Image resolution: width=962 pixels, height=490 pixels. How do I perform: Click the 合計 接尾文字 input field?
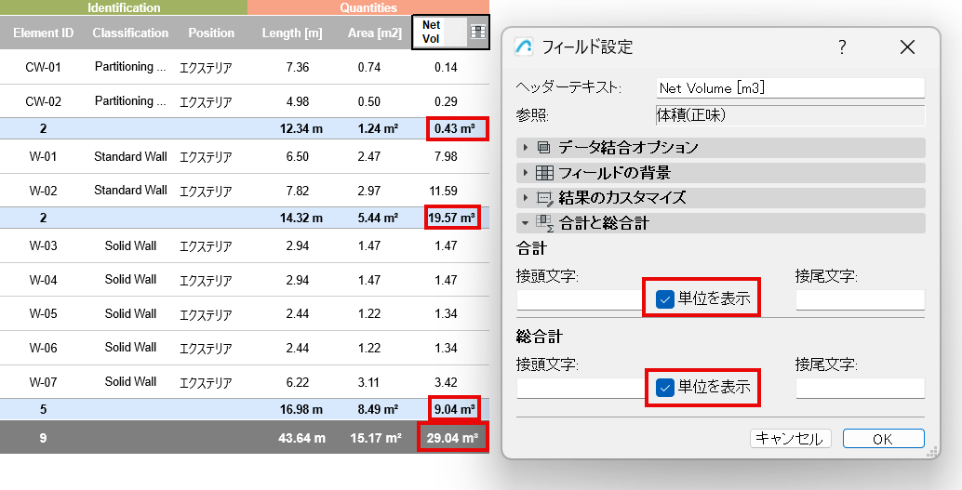[x=861, y=299]
